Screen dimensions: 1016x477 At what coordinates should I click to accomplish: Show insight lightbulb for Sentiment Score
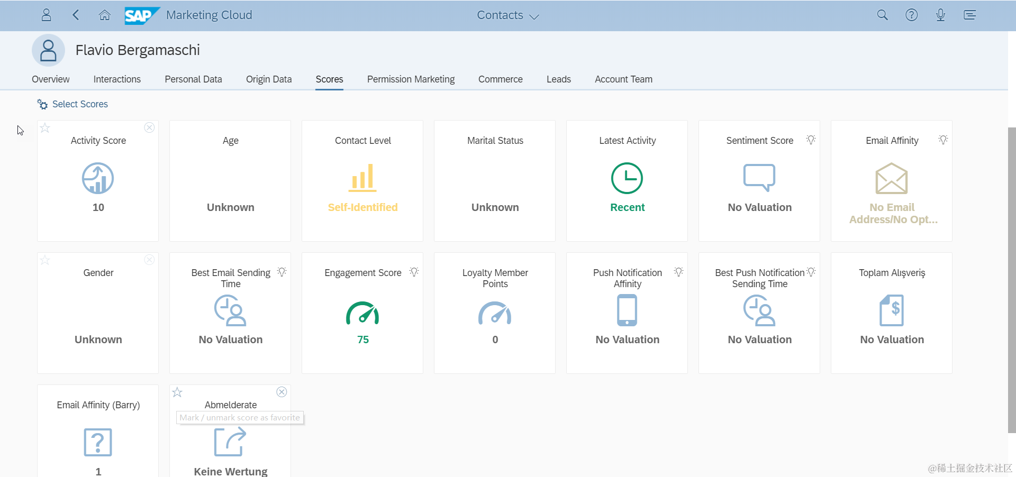coord(811,140)
